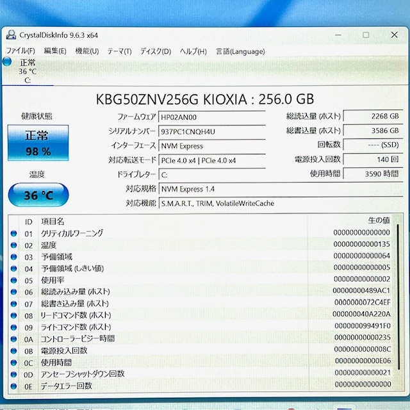The width and height of the screenshot is (410, 410).
Task: Open the 機能(U) menu
Action: [87, 51]
